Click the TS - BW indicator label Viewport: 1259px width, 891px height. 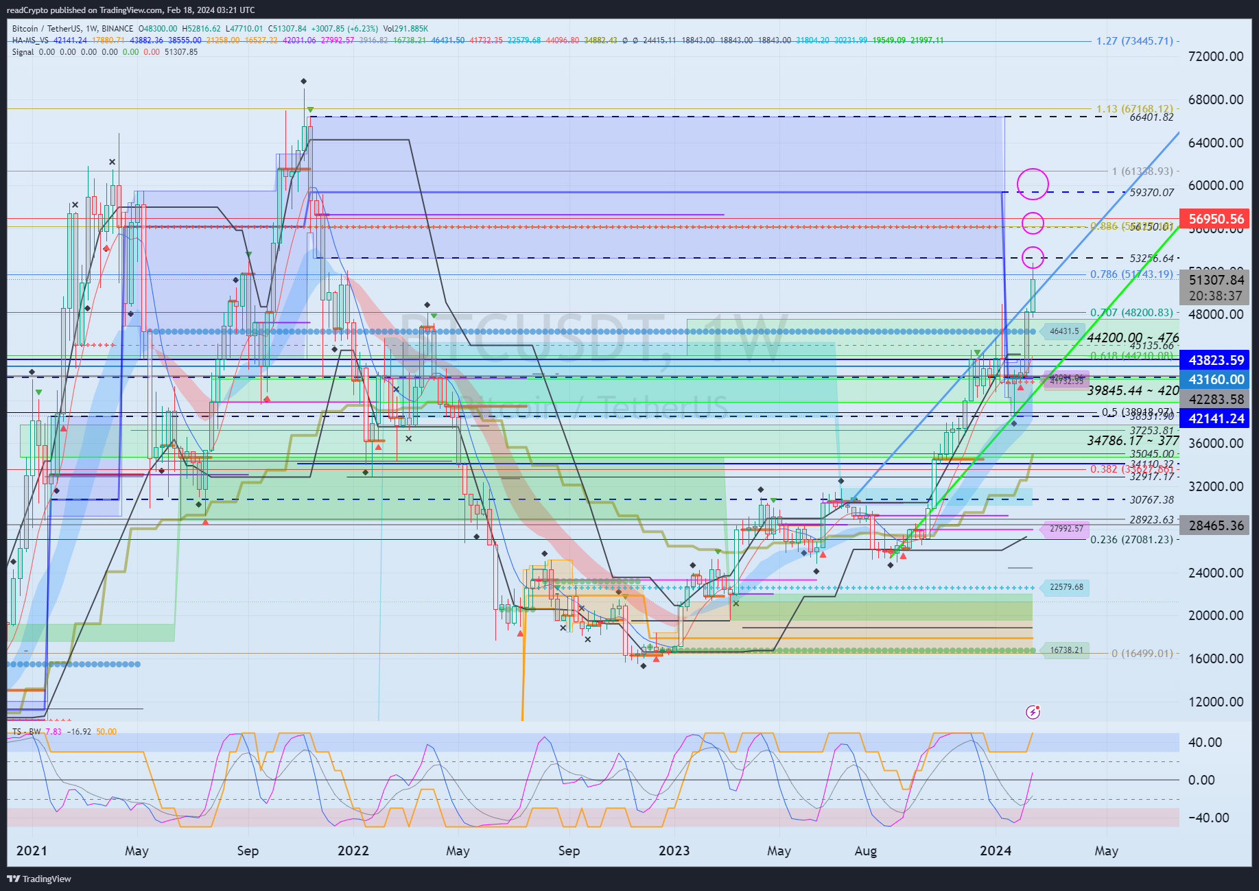[27, 732]
